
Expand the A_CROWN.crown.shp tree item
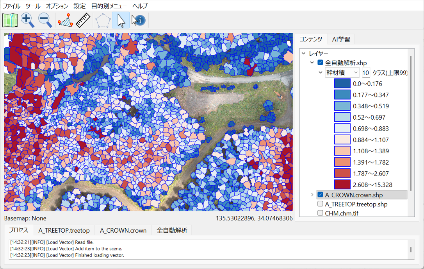click(x=312, y=195)
